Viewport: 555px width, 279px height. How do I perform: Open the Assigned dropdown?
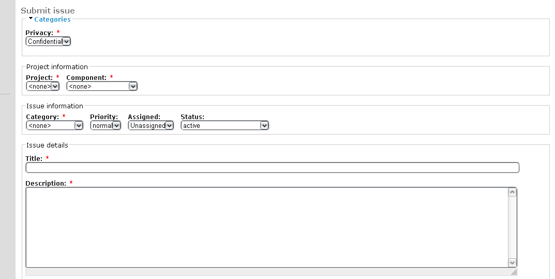(x=151, y=125)
